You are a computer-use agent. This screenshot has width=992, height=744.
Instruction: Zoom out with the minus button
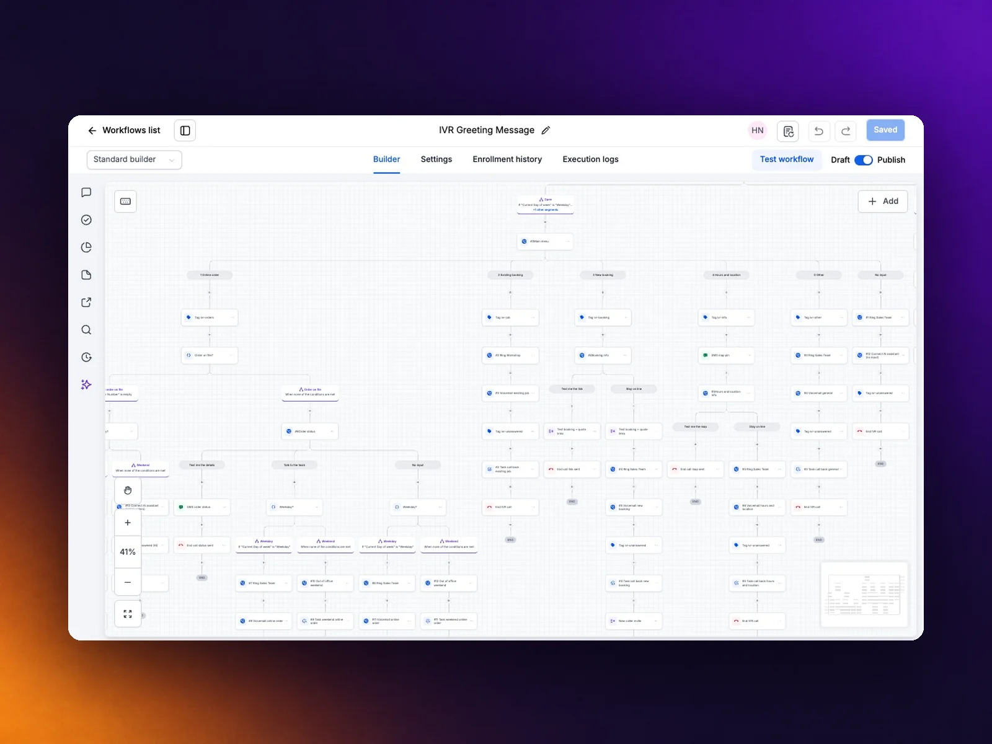(x=128, y=582)
